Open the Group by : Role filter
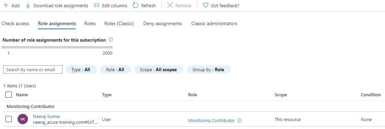This screenshot has height=129, width=385. pyautogui.click(x=209, y=69)
